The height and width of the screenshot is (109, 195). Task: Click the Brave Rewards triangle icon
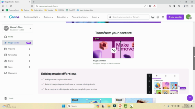tap(154, 6)
